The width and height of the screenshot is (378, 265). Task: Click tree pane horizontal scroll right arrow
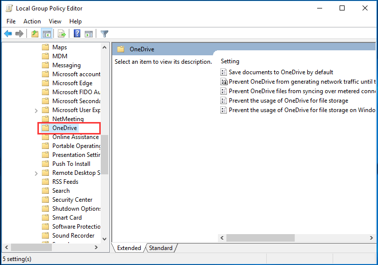(96, 247)
